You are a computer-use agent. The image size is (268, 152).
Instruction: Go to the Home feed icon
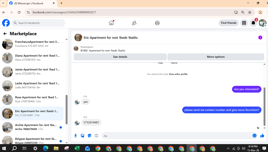click(111, 23)
